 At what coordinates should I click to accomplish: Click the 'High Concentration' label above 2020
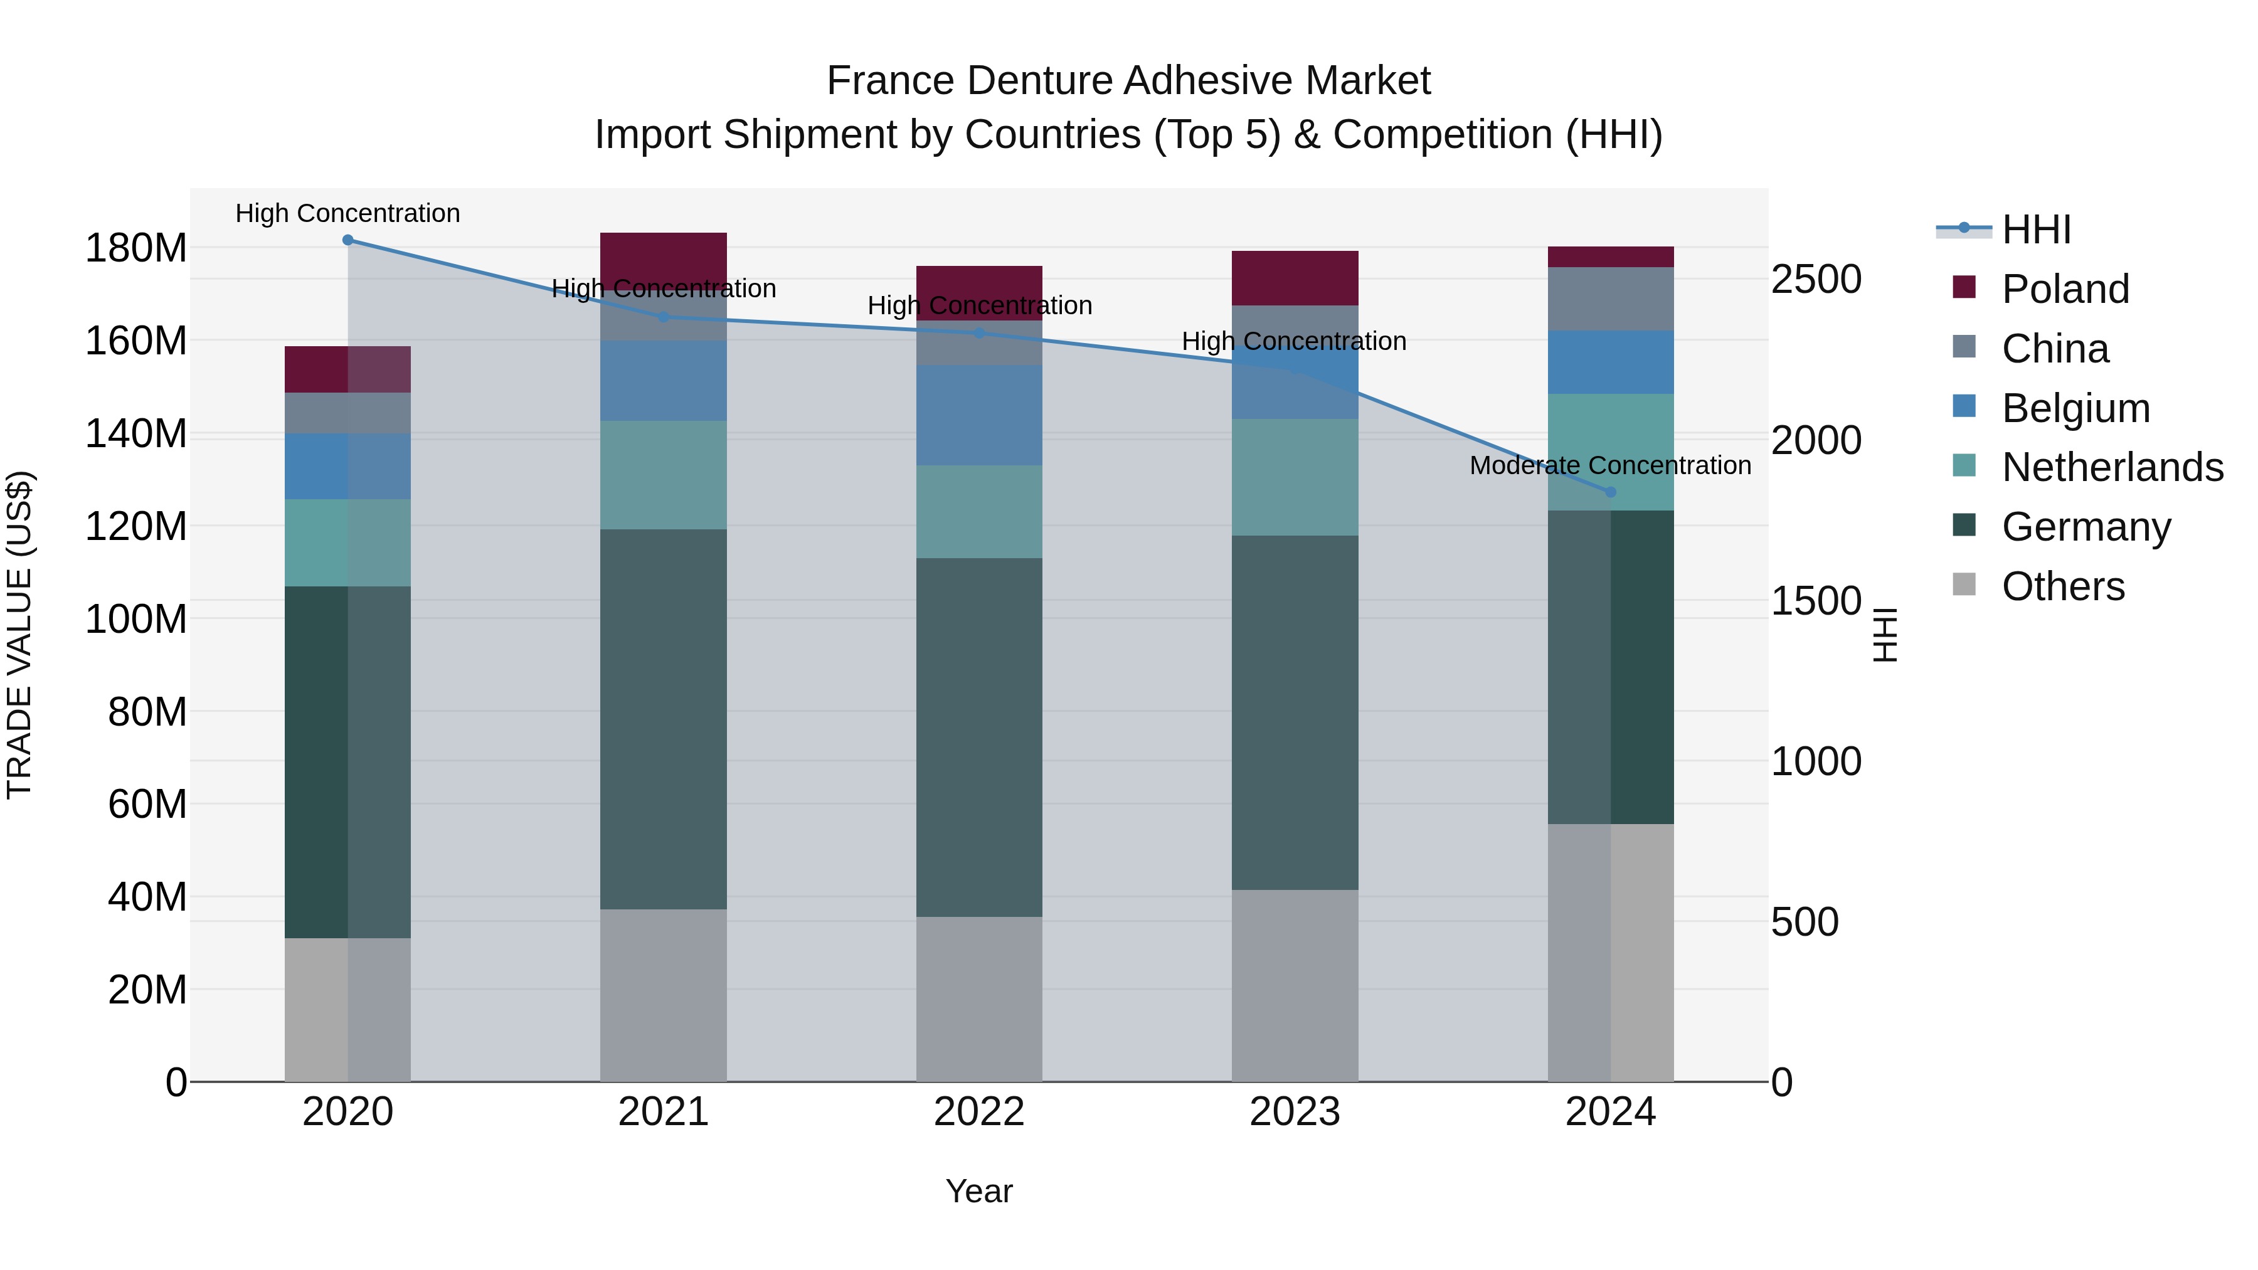(348, 214)
